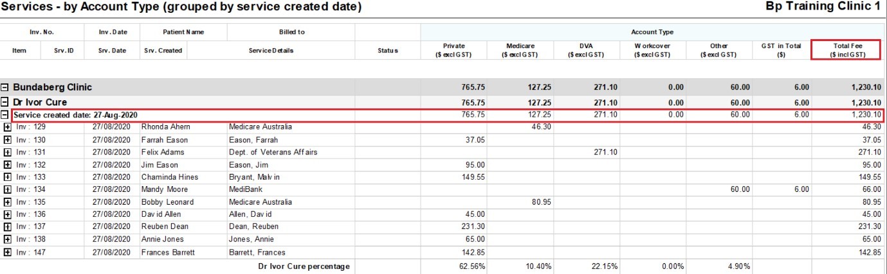Select the Total Fee 142.85 for invoice 147
The width and height of the screenshot is (887, 274).
869,252
